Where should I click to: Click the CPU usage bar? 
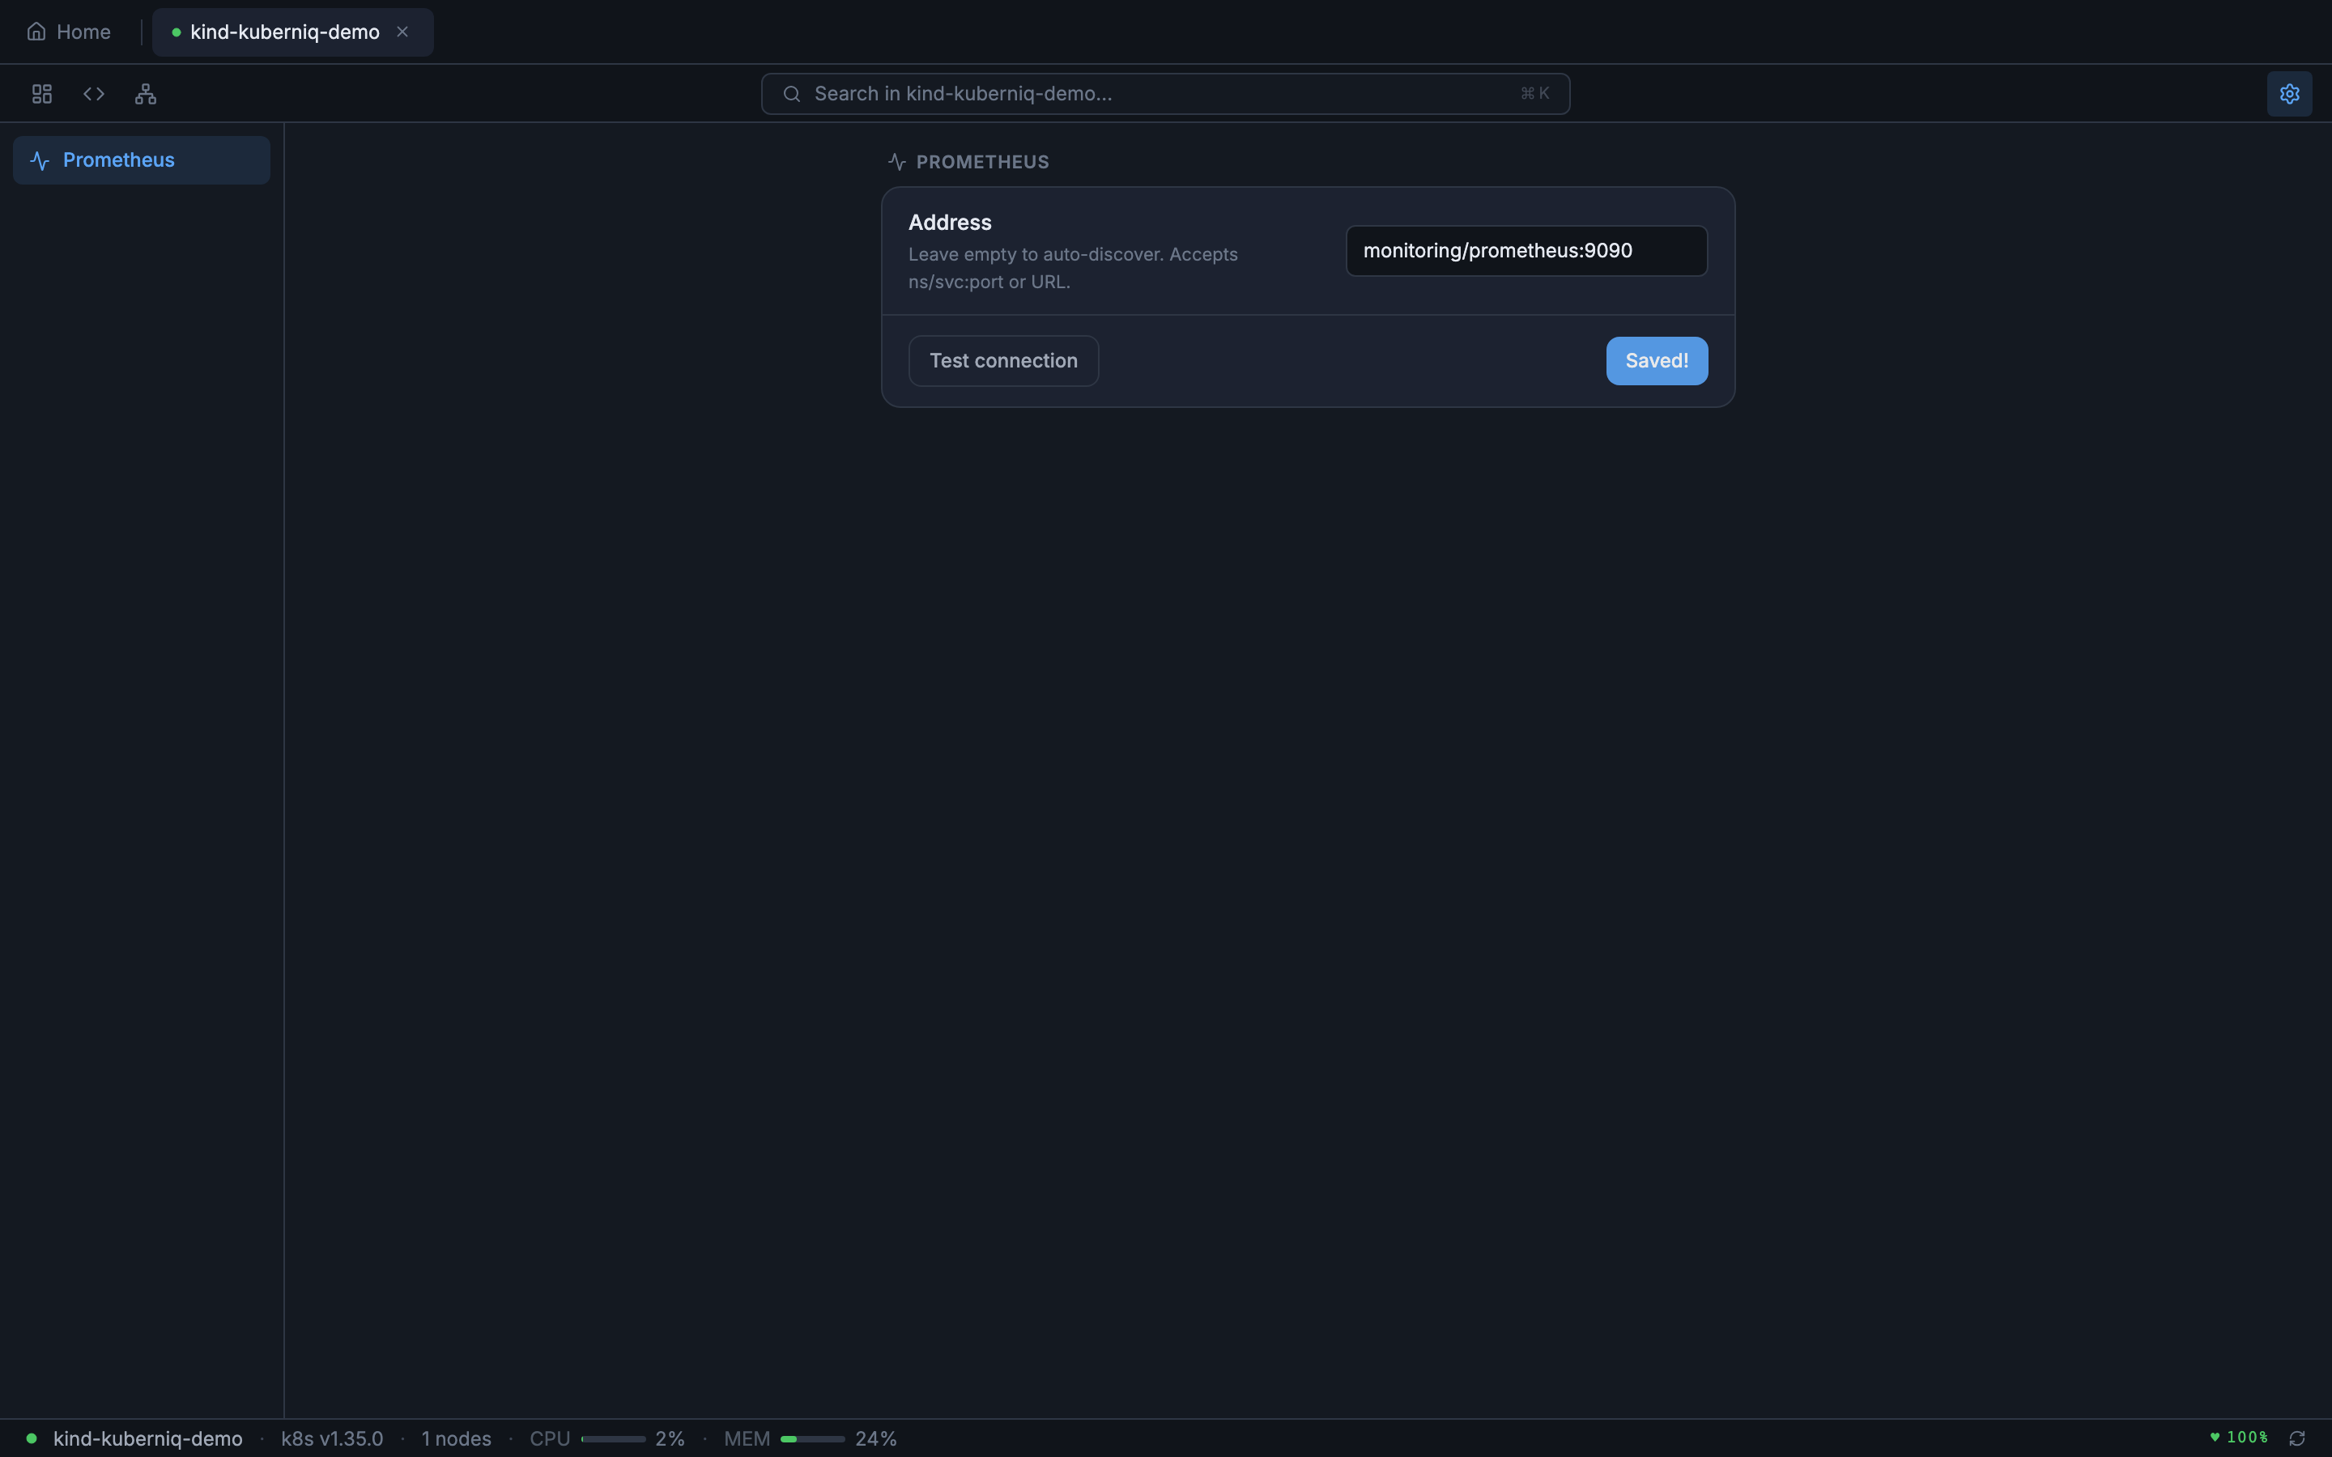pyautogui.click(x=615, y=1438)
